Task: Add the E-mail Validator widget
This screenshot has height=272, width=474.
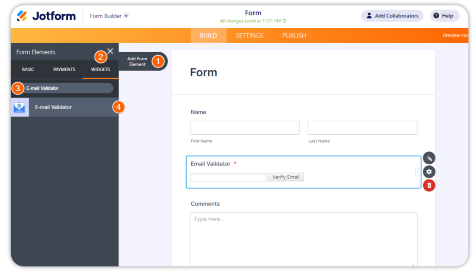Action: [x=65, y=107]
